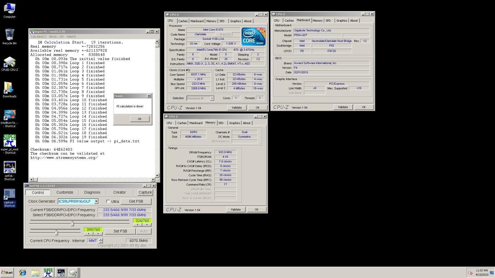495x278 pixels.
Task: Open Calculate(C) menu in Super PI
Action: coord(38,36)
